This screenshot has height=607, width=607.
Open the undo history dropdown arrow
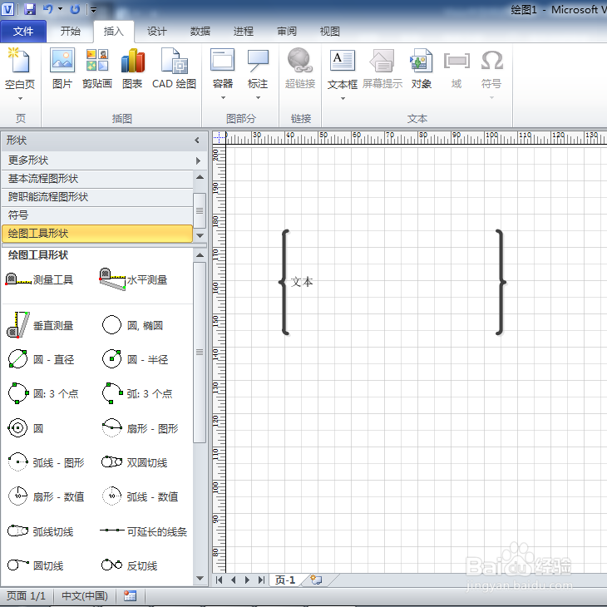coord(61,8)
